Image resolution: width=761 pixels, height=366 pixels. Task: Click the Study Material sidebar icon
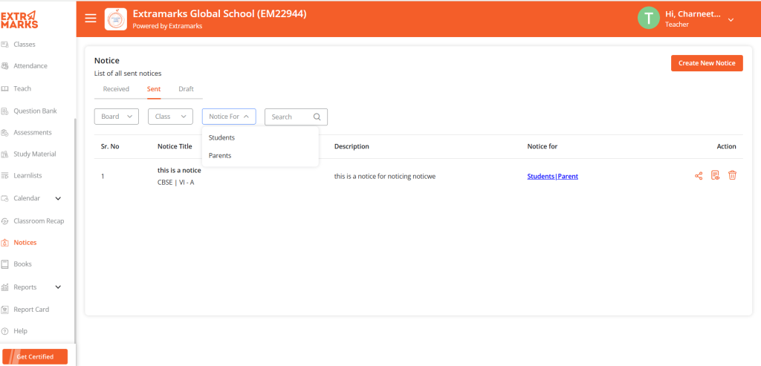[5, 154]
